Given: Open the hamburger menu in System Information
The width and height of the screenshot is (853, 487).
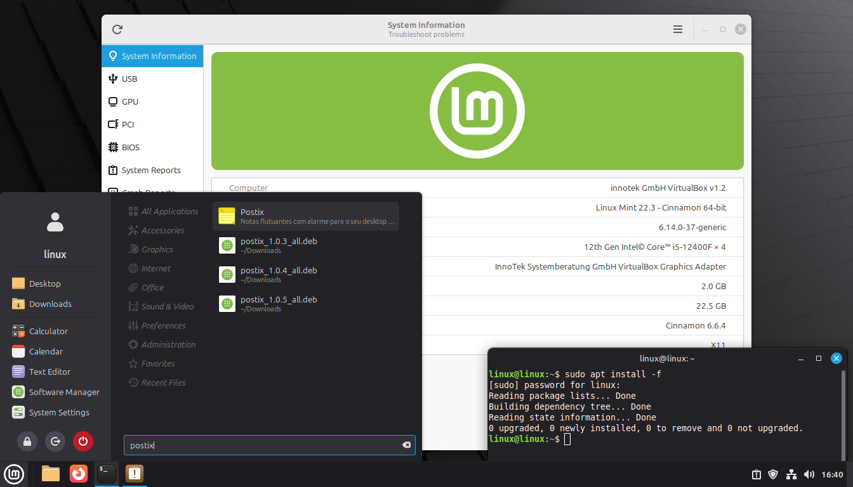Looking at the screenshot, I should tap(678, 29).
